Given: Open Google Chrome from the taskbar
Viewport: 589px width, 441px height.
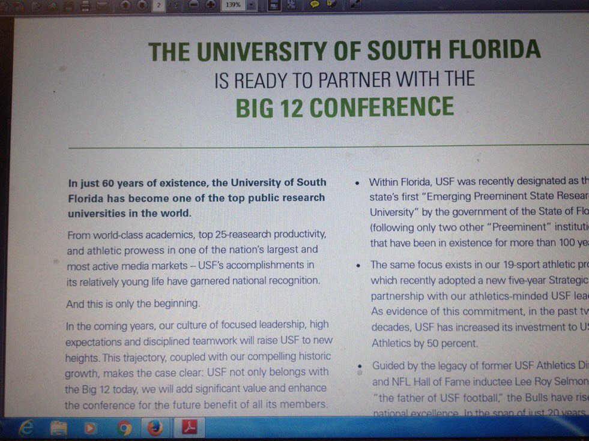Looking at the screenshot, I should tap(124, 428).
